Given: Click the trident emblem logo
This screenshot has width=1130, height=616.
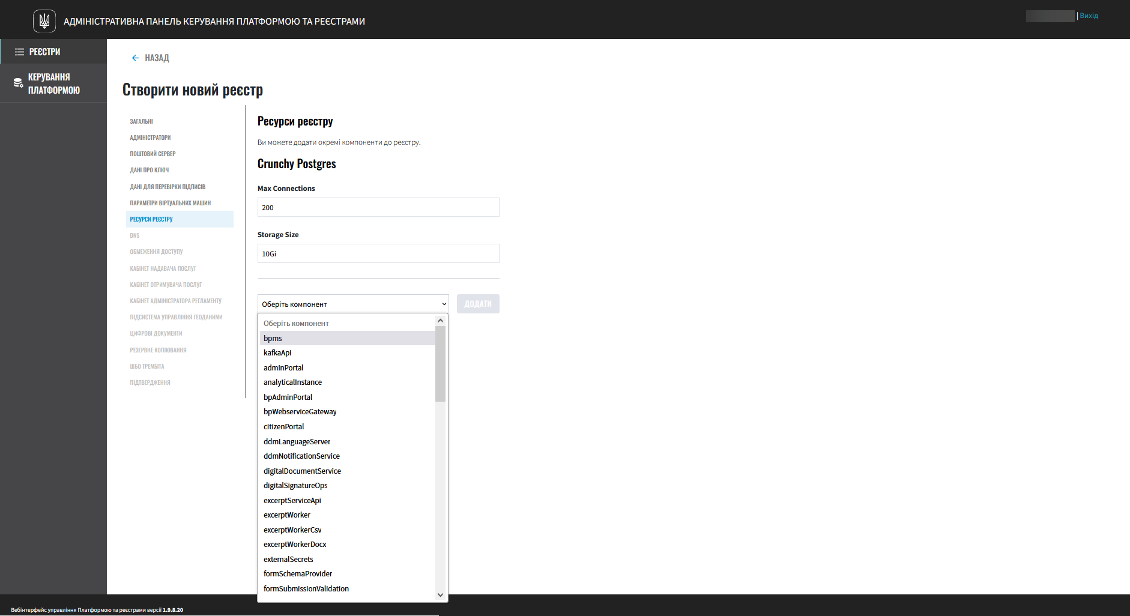Looking at the screenshot, I should pos(44,21).
